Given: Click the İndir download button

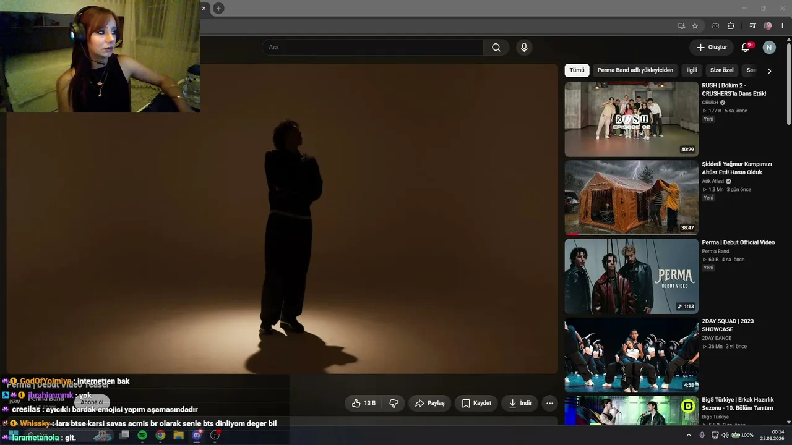Looking at the screenshot, I should 520,403.
